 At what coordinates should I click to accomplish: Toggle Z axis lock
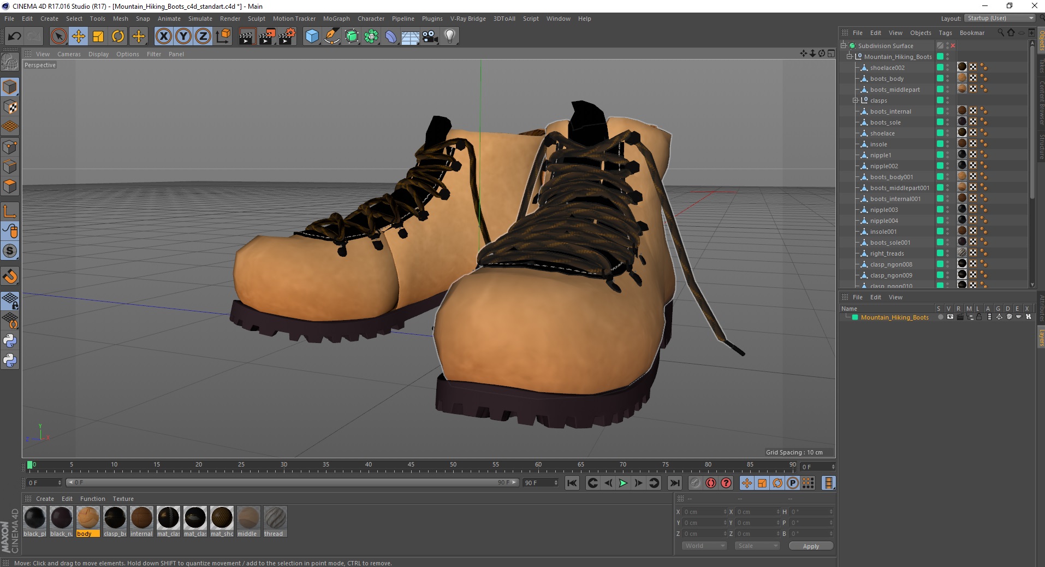tap(203, 37)
